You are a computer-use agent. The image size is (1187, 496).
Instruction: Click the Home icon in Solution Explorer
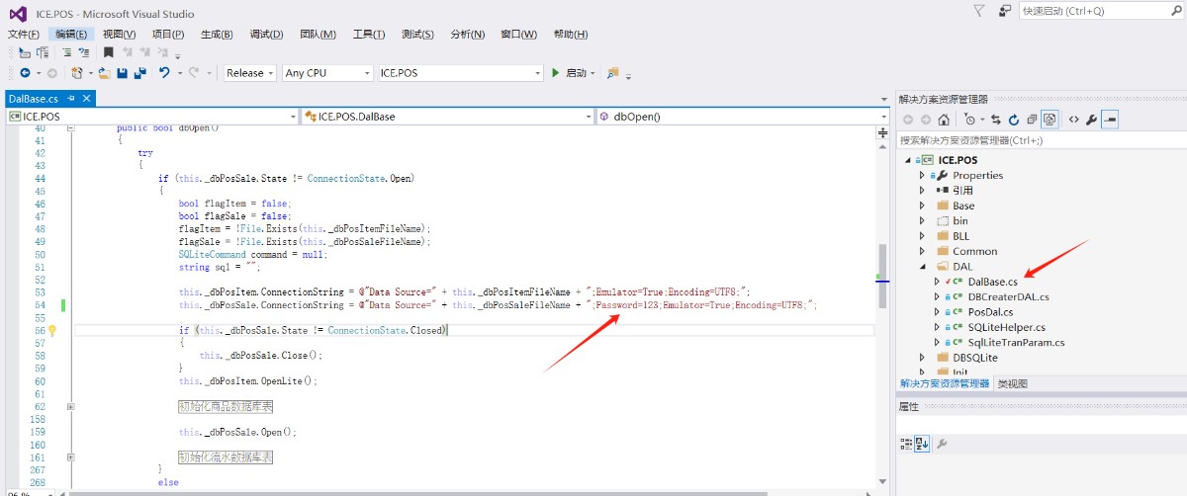coord(944,120)
